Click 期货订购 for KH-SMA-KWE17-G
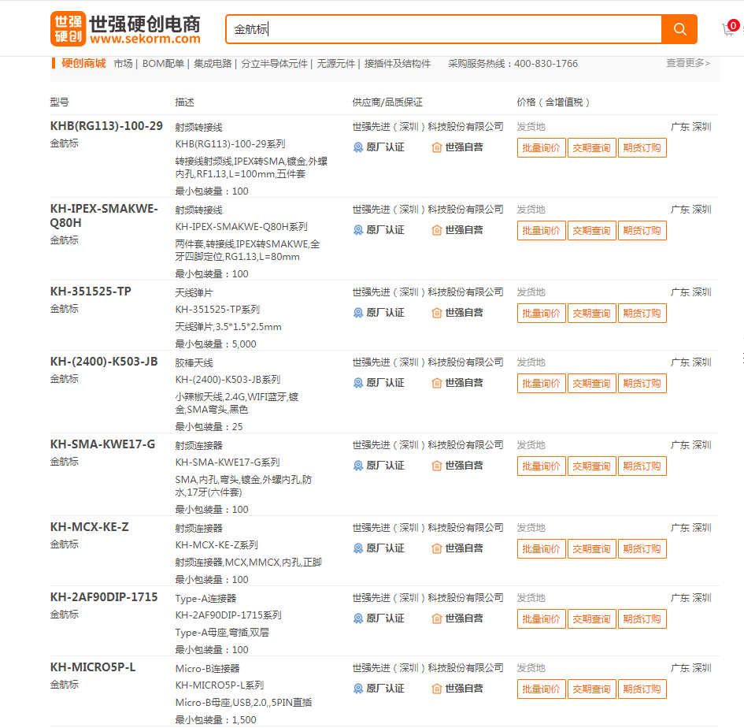Image resolution: width=744 pixels, height=728 pixels. [642, 466]
